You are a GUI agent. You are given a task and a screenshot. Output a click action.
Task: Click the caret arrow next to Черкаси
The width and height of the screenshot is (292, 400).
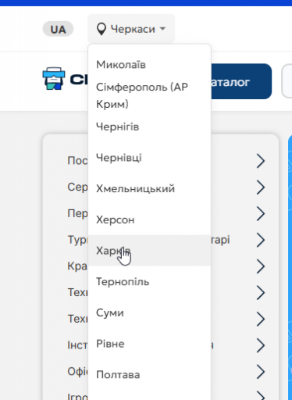[x=162, y=29]
